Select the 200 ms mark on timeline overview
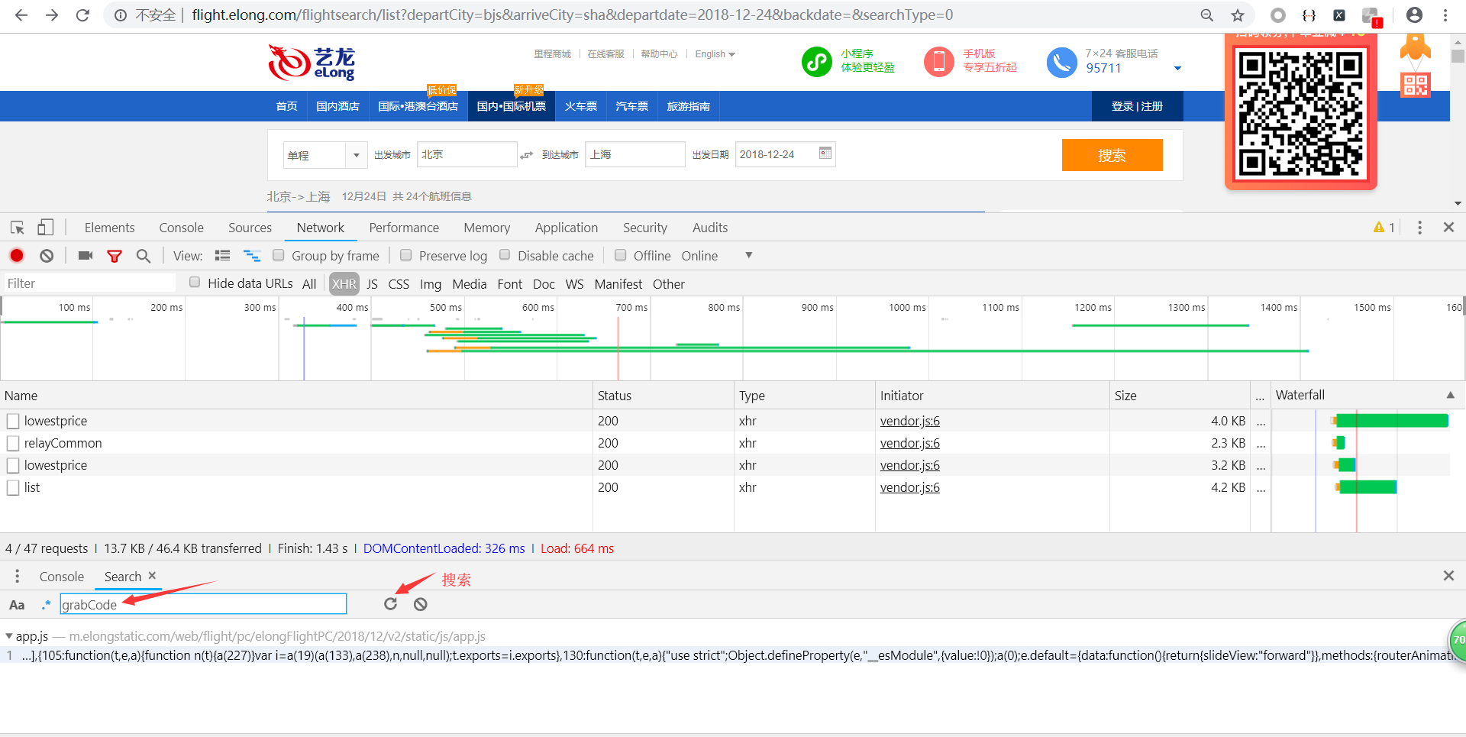 click(166, 307)
